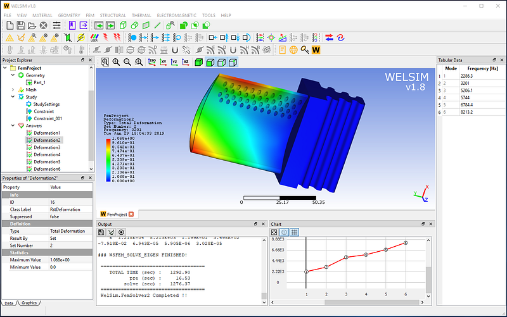The height and width of the screenshot is (317, 507).
Task: Click the fixed support blue octagon icon
Action: click(132, 38)
